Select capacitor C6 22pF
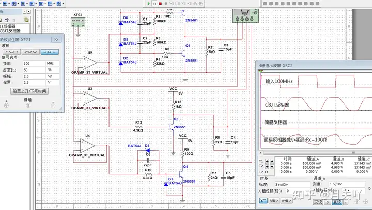 (x=148, y=160)
